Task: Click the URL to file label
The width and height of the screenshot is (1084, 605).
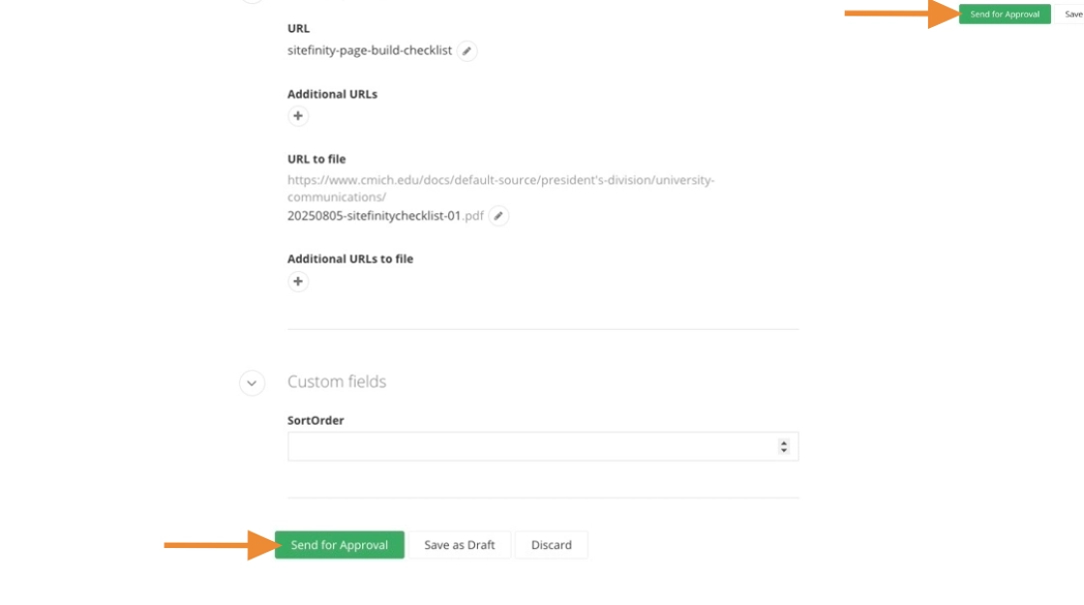Action: 316,159
